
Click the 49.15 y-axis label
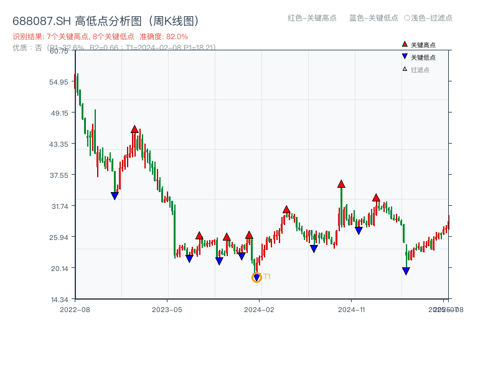[x=59, y=113]
